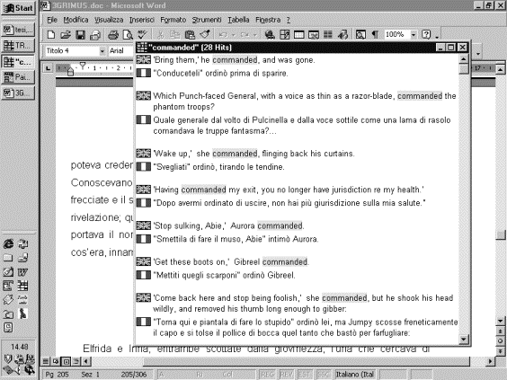The height and width of the screenshot is (380, 507).
Task: Print using the printer icon
Action: [x=113, y=34]
